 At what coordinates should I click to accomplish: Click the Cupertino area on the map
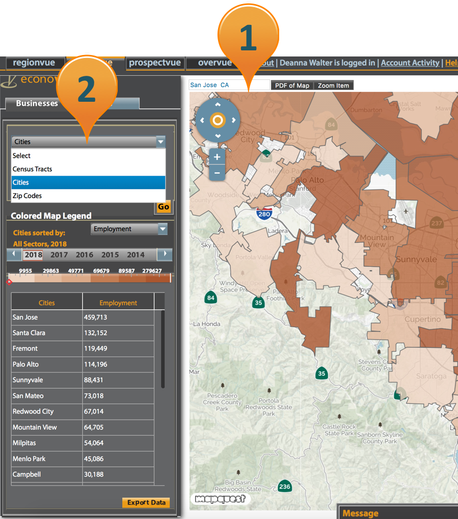pyautogui.click(x=422, y=320)
